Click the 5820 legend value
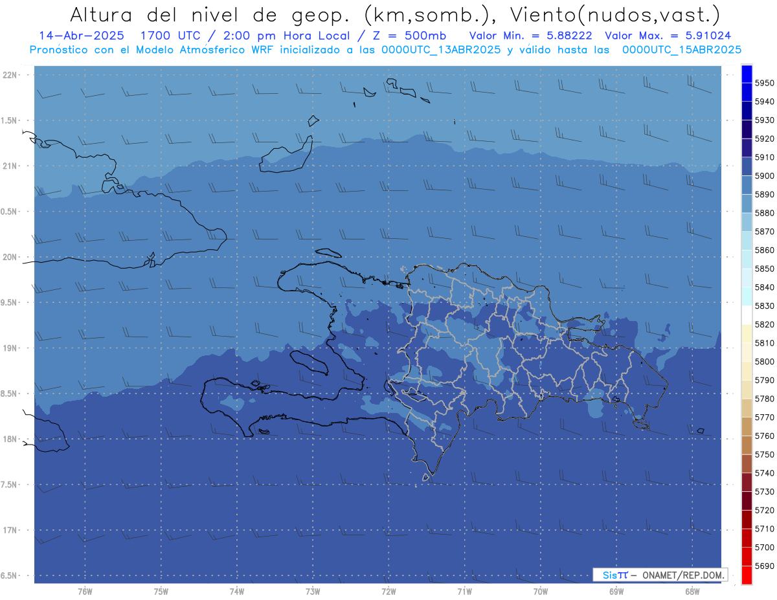 pos(764,324)
